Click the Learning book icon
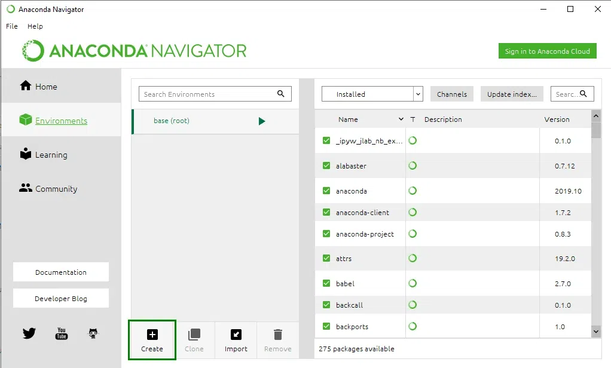 coord(26,154)
